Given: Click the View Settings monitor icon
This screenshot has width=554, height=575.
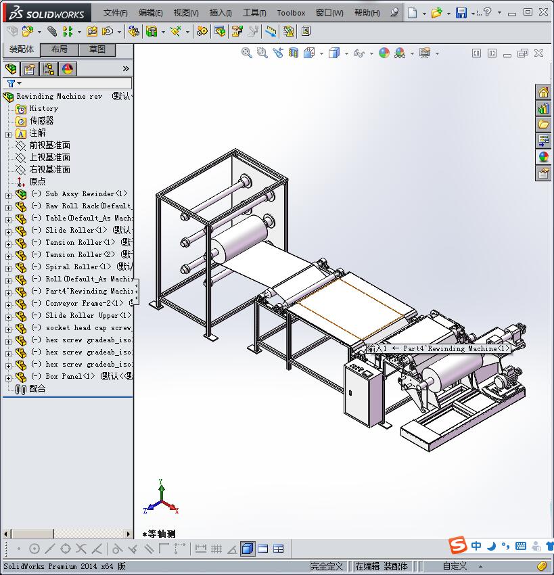Looking at the screenshot, I should (425, 53).
